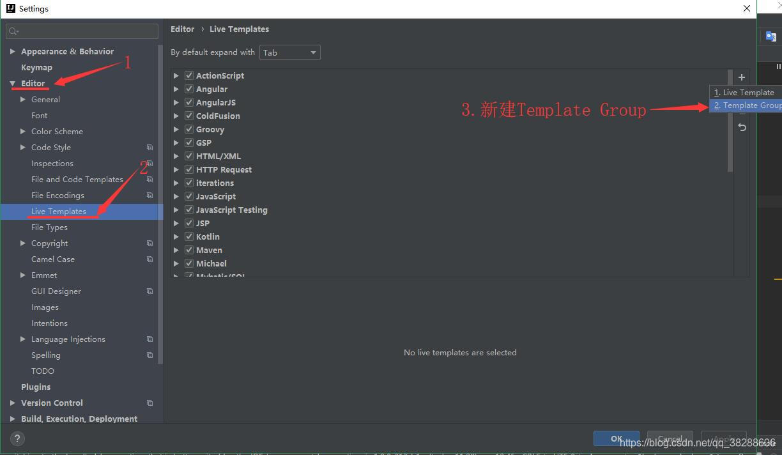Open the Keymap settings page

coord(36,68)
